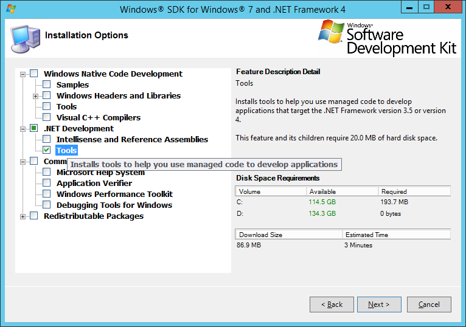
Task: Toggle the Application Verifier checkbox
Action: (47, 183)
